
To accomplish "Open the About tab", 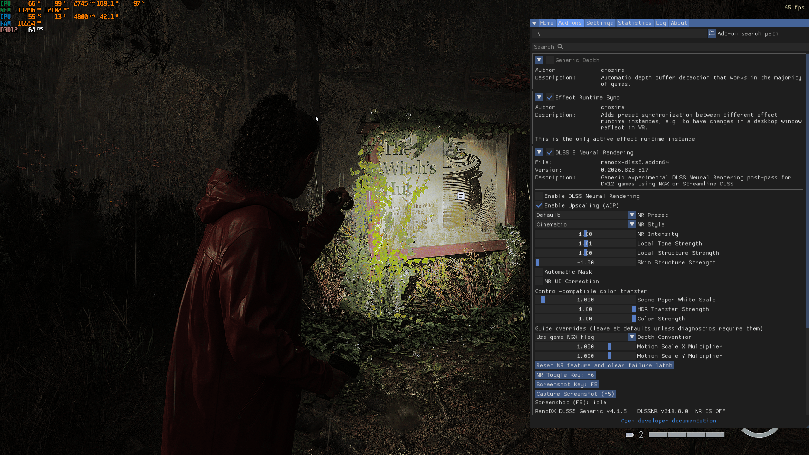I will tap(679, 23).
